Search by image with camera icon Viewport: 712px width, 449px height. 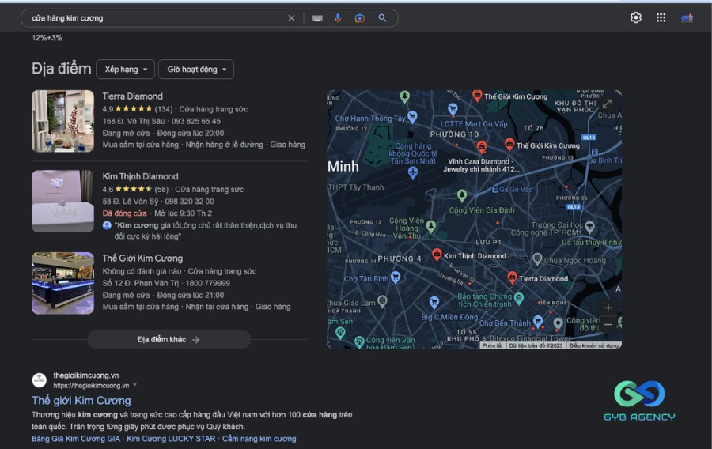[x=360, y=18]
